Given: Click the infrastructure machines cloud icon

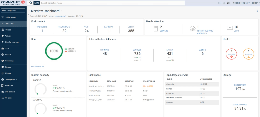Looking at the screenshot, I should pos(192,28).
